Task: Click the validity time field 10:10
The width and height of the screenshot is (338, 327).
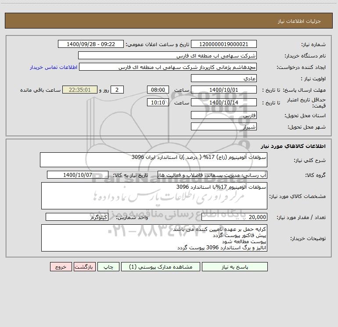Action: (158, 102)
